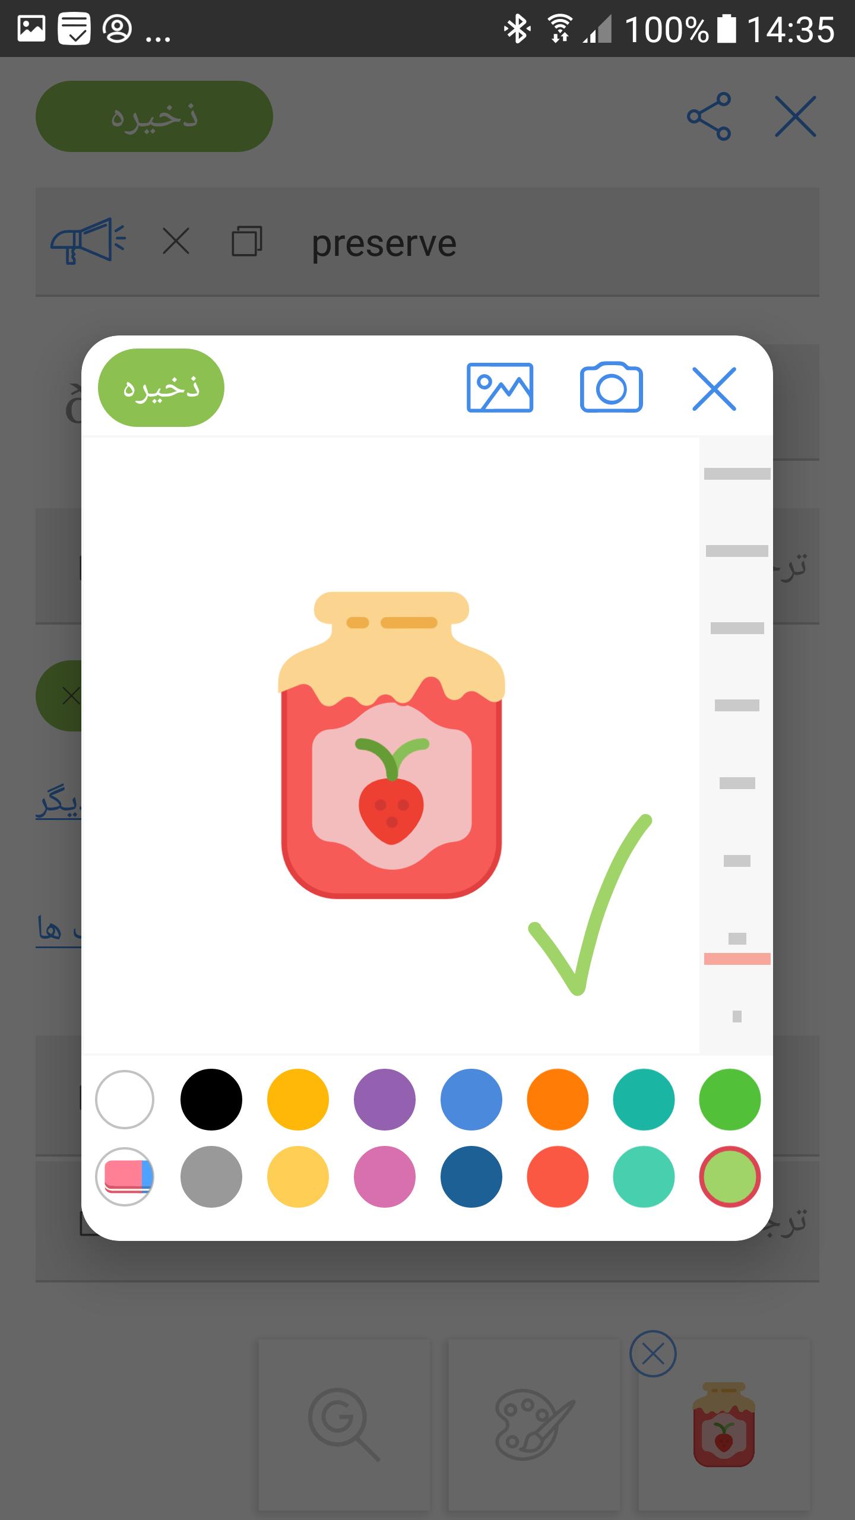Open the camera capture icon
This screenshot has height=1520, width=855.
point(611,387)
